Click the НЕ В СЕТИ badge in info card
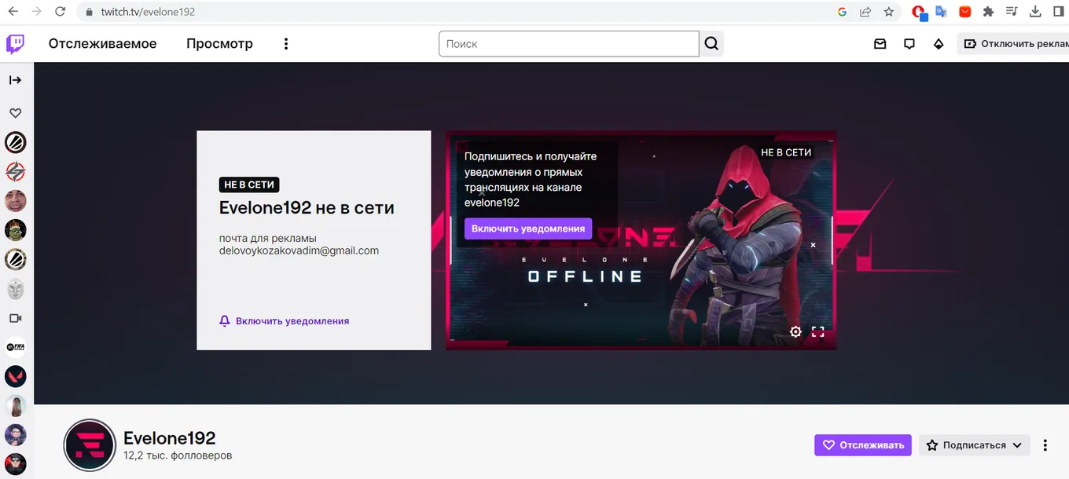 point(249,185)
